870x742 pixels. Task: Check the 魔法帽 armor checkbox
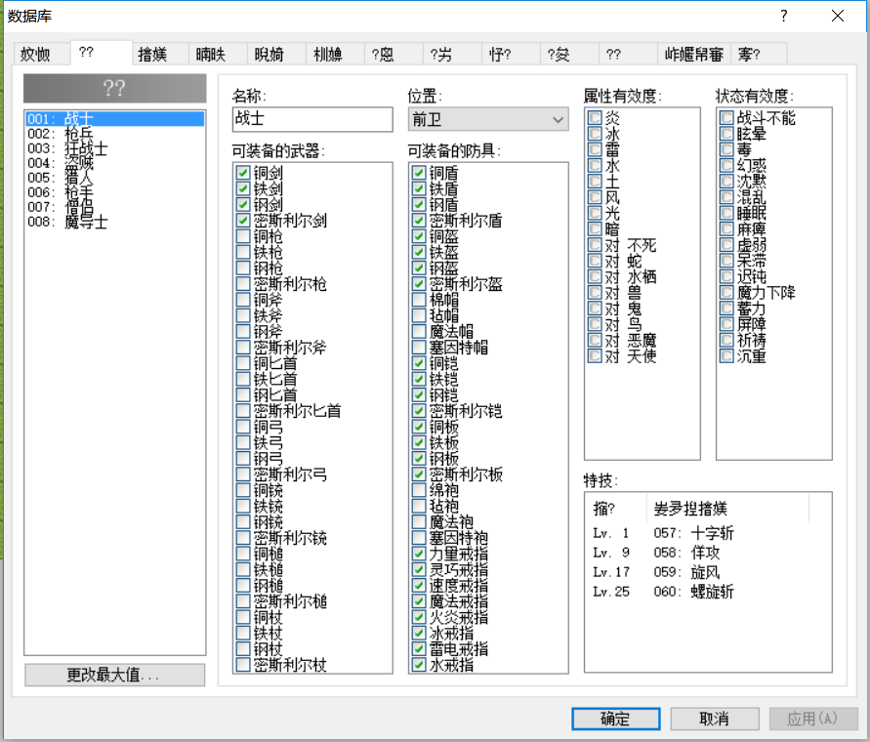(x=419, y=331)
